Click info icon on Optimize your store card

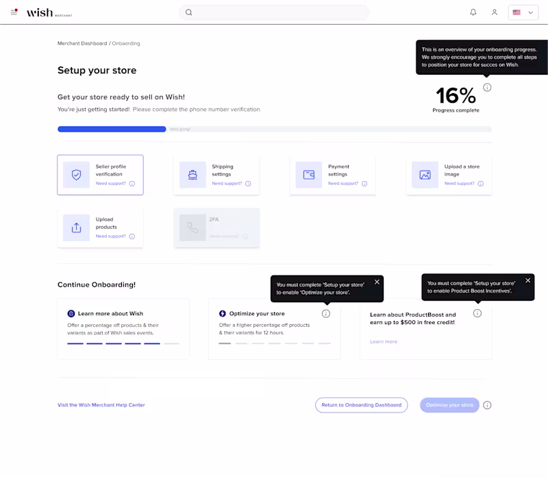326,314
